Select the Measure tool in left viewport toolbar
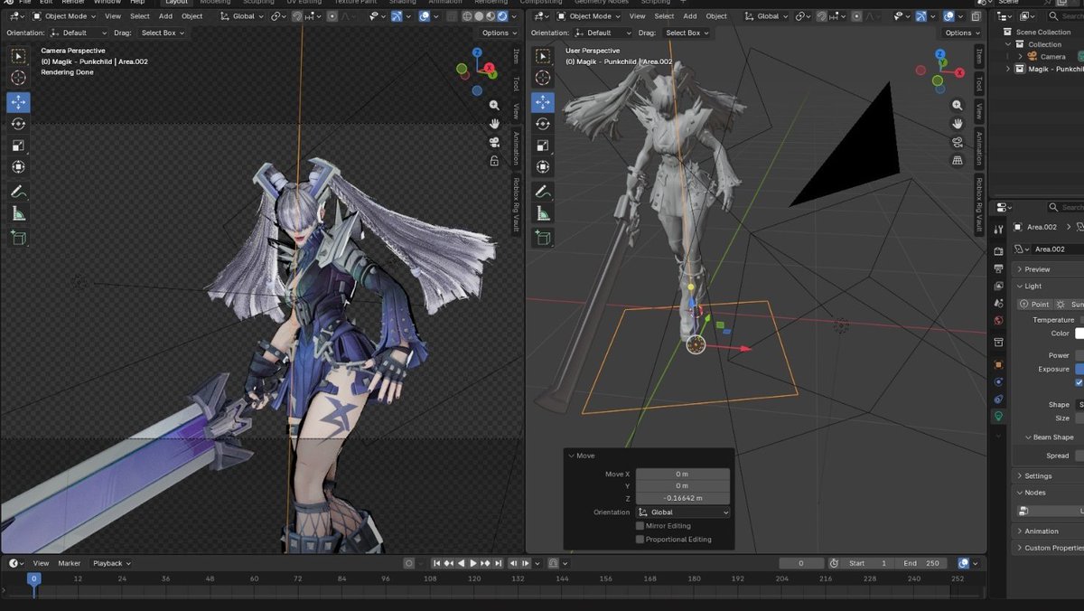1084x611 pixels. coord(18,213)
